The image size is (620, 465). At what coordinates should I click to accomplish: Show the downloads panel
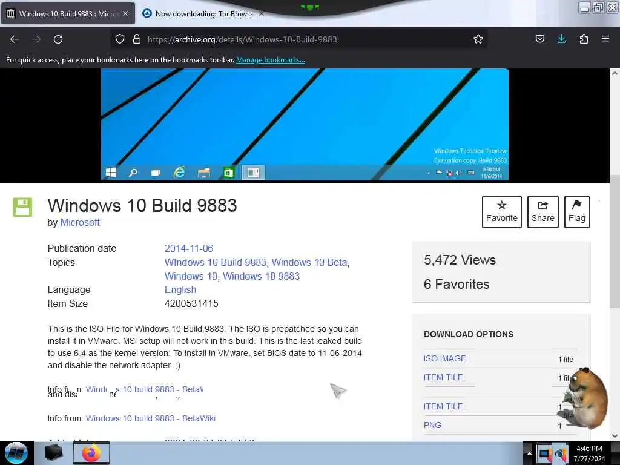point(561,39)
